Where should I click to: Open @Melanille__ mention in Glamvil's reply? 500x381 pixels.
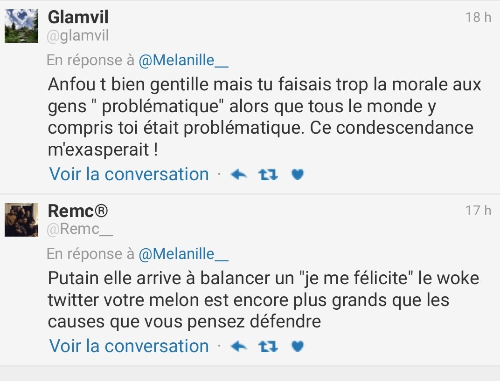pyautogui.click(x=184, y=61)
